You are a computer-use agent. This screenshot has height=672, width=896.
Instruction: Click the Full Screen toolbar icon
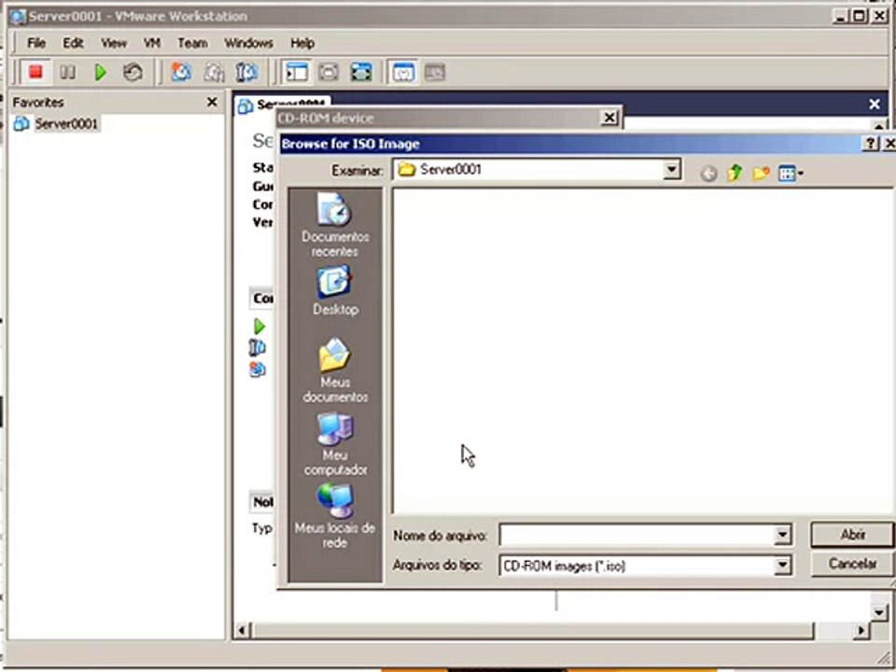tap(360, 72)
